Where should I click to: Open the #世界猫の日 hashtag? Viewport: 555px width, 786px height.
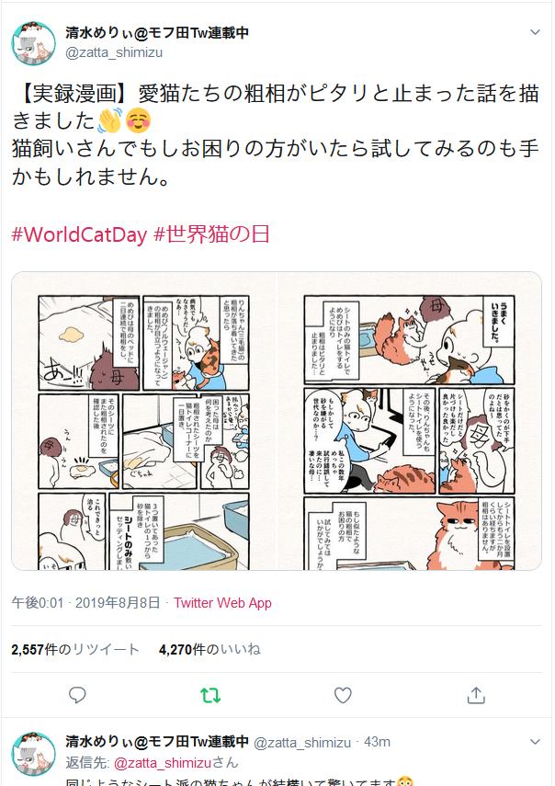(211, 234)
